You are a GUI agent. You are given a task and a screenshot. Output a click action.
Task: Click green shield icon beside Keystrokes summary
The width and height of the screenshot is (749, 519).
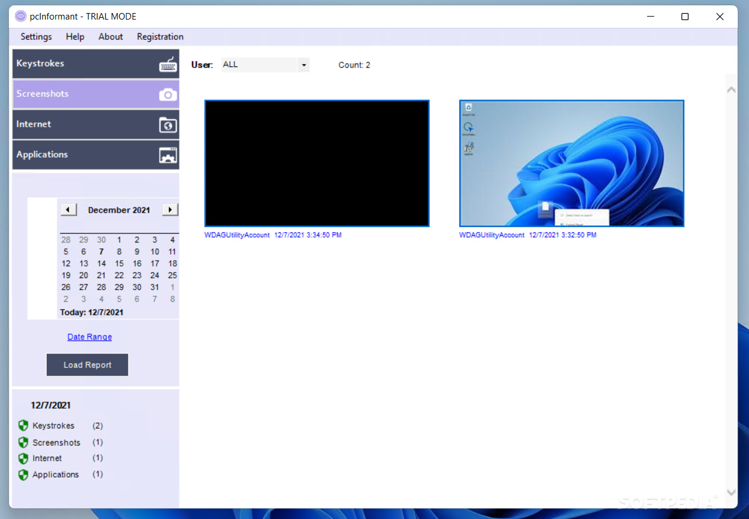tap(23, 425)
